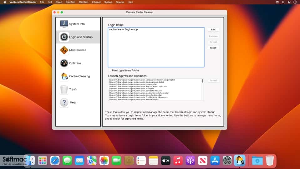Screen dimensions: 300x169
Task: Select the Trash can sidebar icon
Action: pos(64,90)
